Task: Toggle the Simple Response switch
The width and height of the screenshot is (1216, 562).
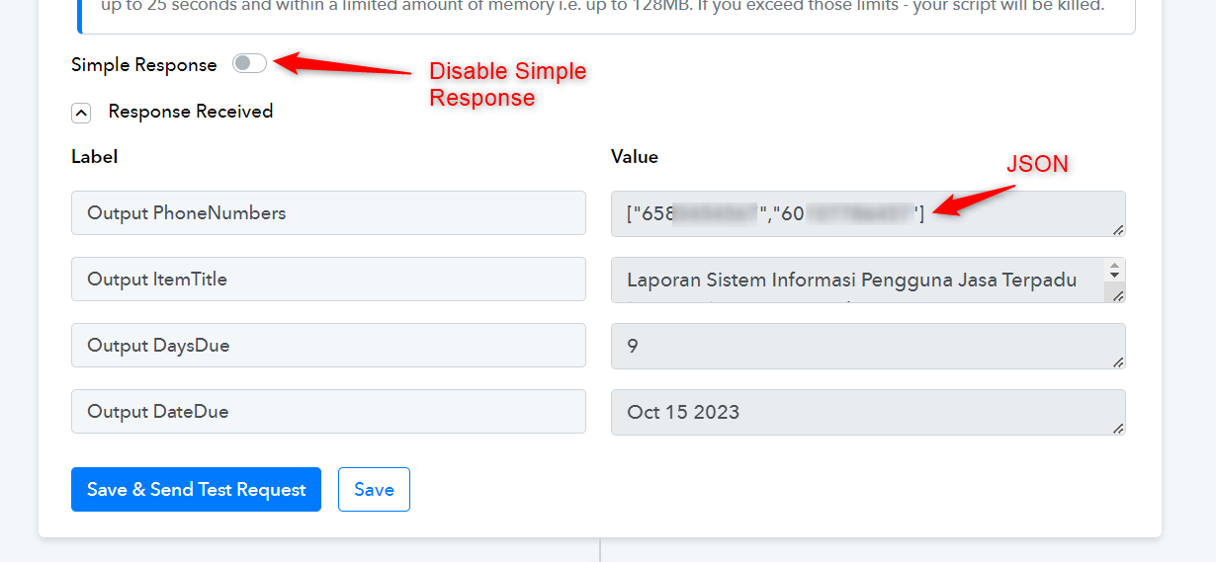Action: click(249, 63)
